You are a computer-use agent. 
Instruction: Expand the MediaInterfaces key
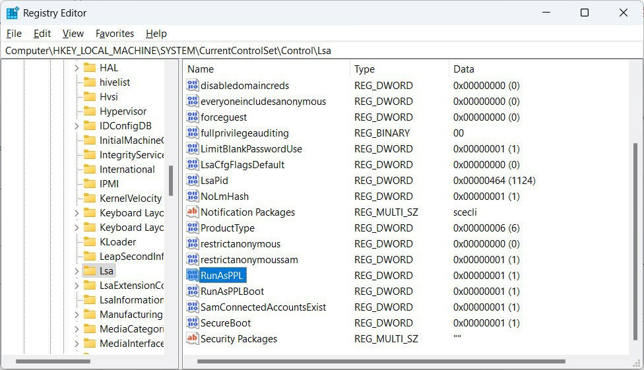click(x=77, y=344)
